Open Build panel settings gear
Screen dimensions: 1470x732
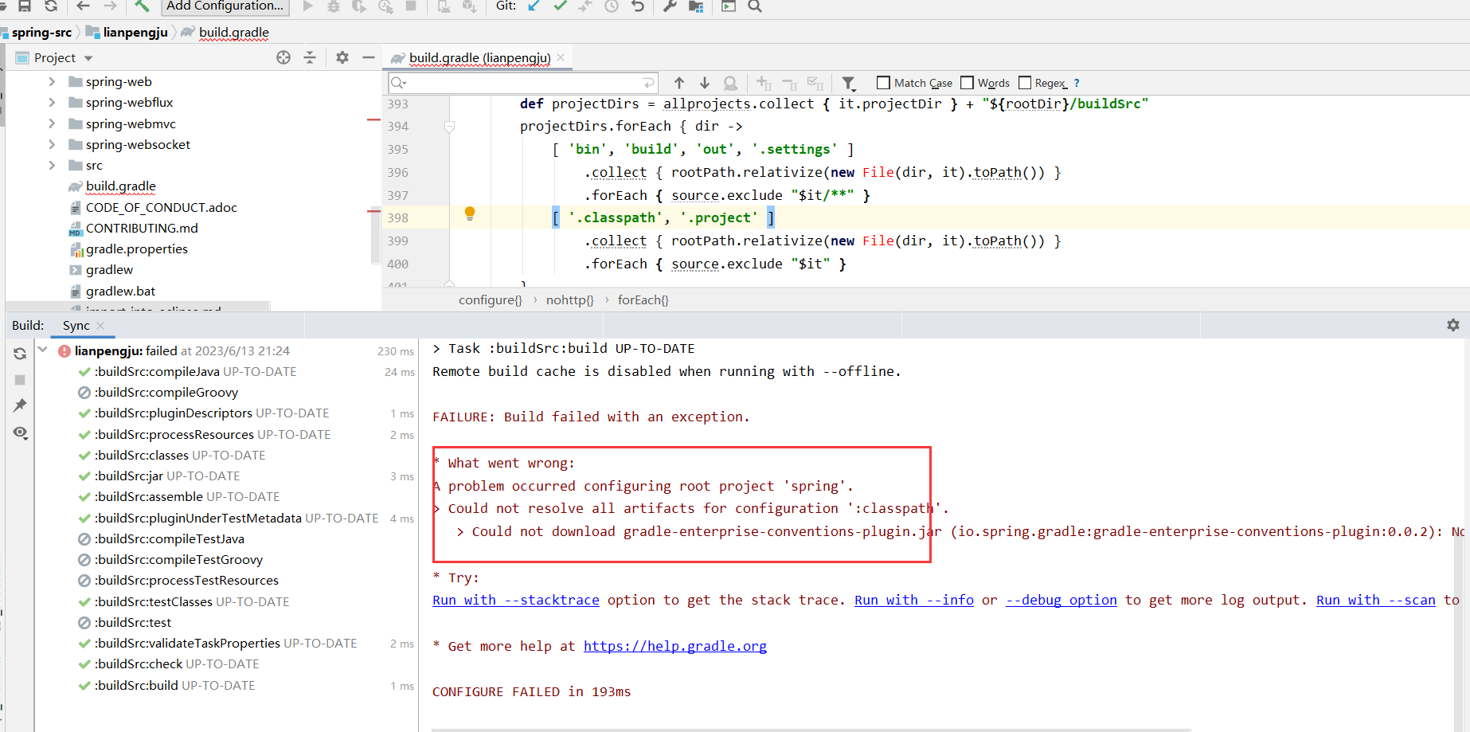point(1453,325)
